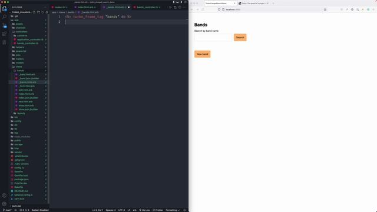Click the band name search input field
Screen dimensions: 377x212
pos(213,38)
